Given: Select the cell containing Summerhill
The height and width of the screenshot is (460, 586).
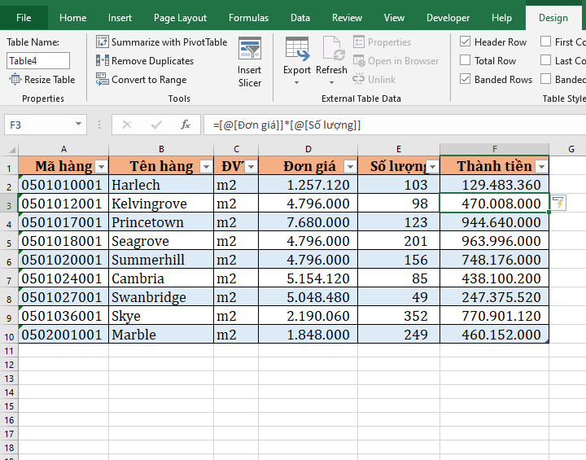Looking at the screenshot, I should (x=160, y=260).
